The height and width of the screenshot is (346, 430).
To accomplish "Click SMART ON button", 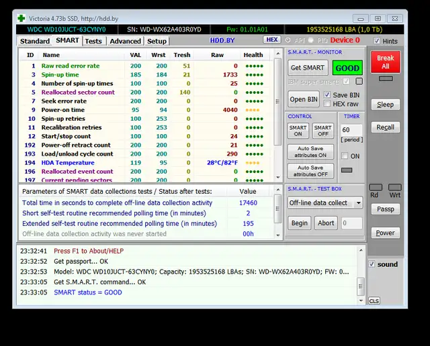I will 298,131.
